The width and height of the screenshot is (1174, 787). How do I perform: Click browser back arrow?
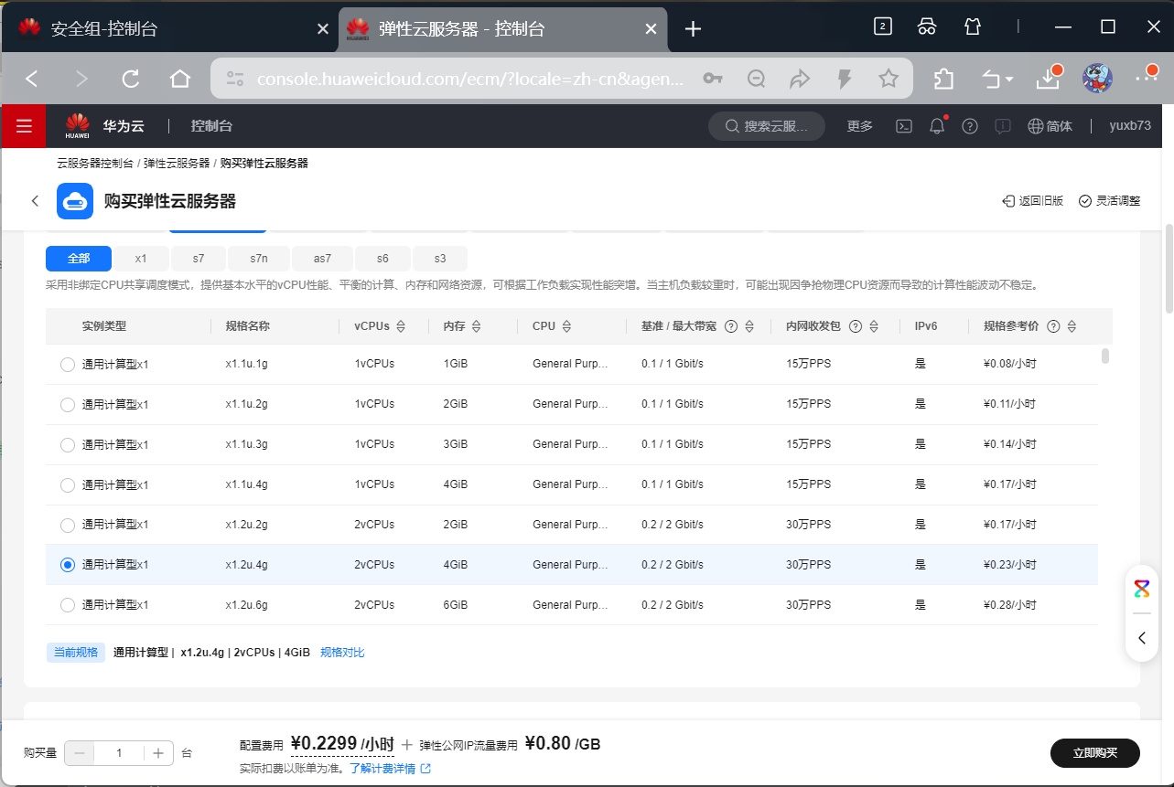(32, 79)
